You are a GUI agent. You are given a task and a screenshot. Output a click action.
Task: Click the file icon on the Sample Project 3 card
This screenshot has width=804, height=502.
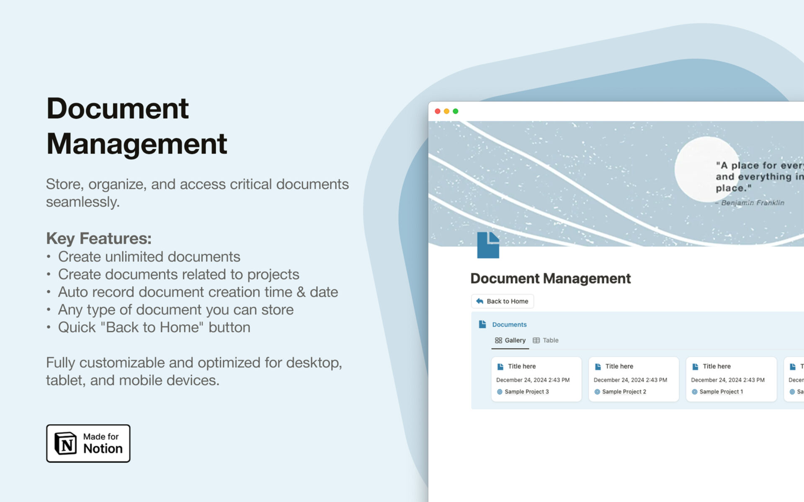tap(500, 367)
